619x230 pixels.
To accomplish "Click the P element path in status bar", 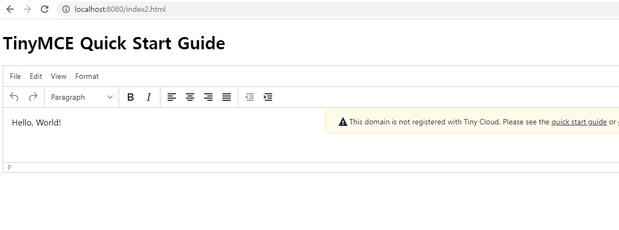I will click(10, 168).
